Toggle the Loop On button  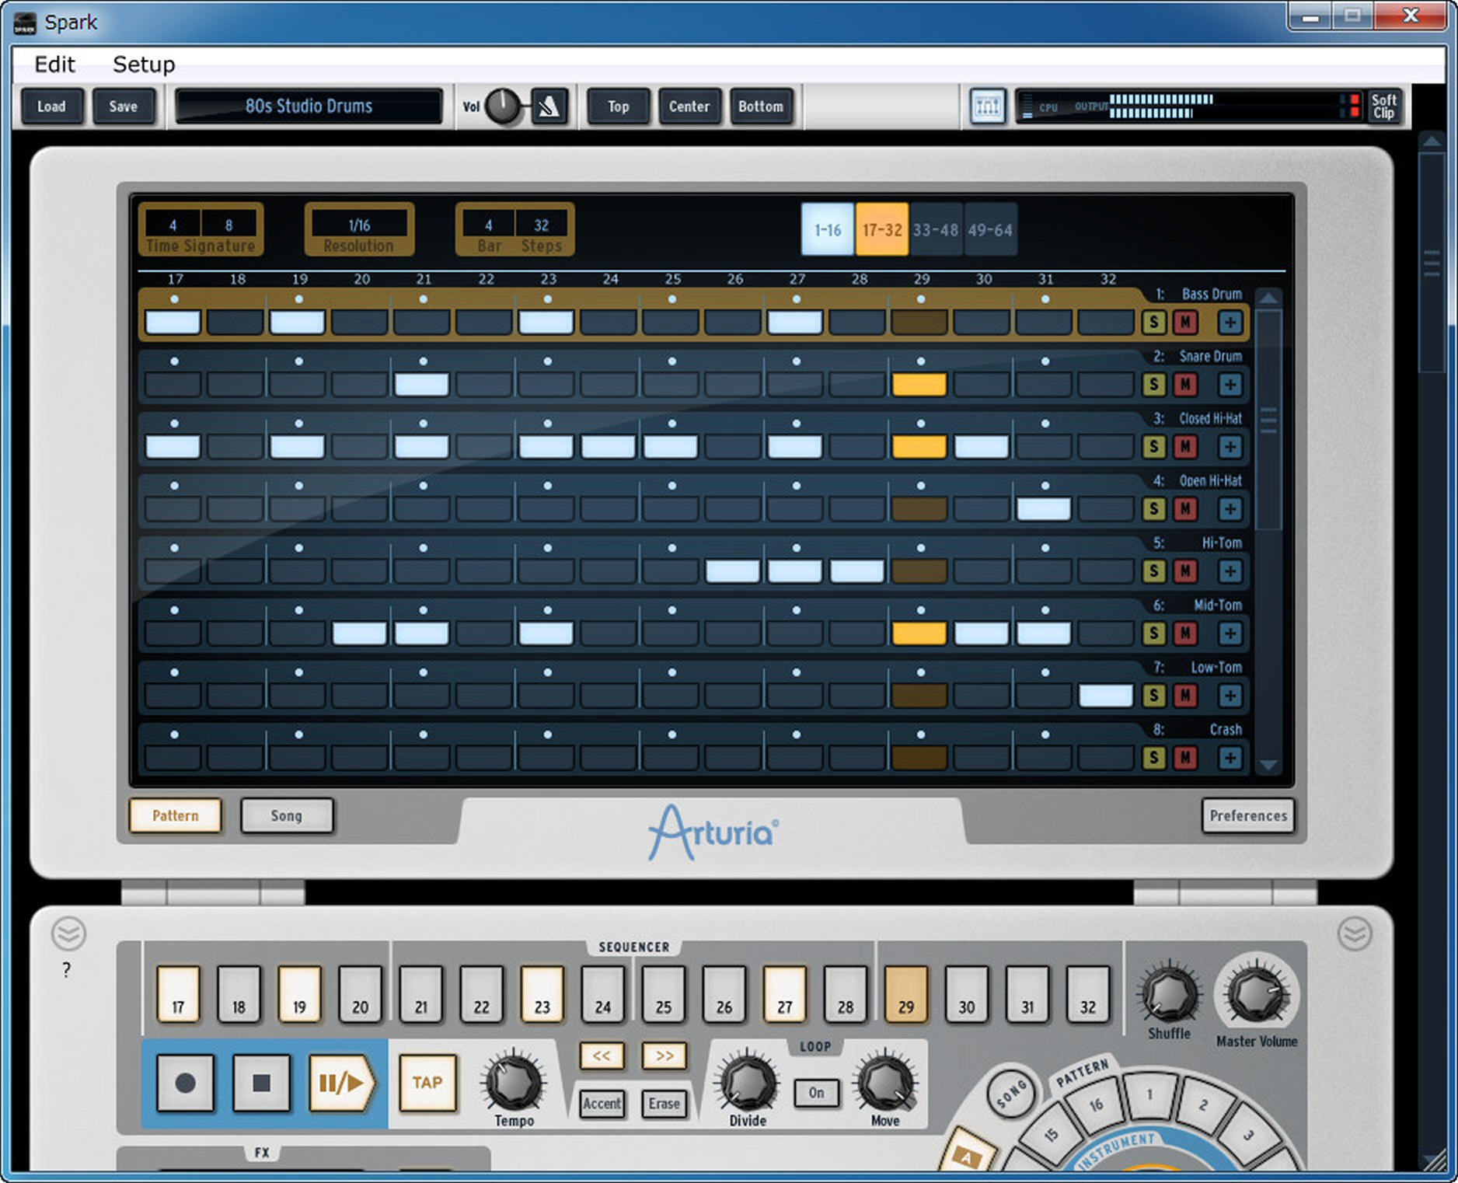(x=816, y=1092)
